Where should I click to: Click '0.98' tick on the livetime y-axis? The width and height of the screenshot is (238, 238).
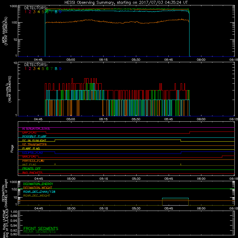[x=14, y=216]
